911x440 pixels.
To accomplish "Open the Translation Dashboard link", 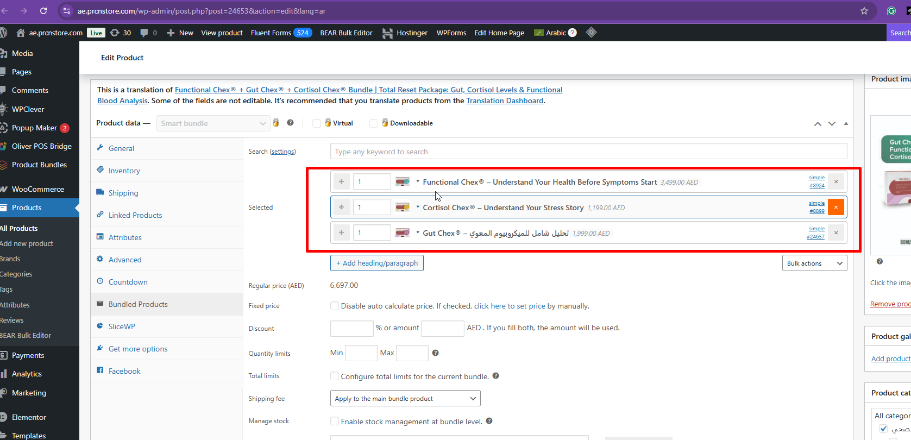I will 505,100.
